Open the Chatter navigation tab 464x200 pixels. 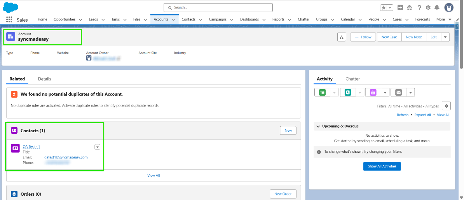(304, 19)
